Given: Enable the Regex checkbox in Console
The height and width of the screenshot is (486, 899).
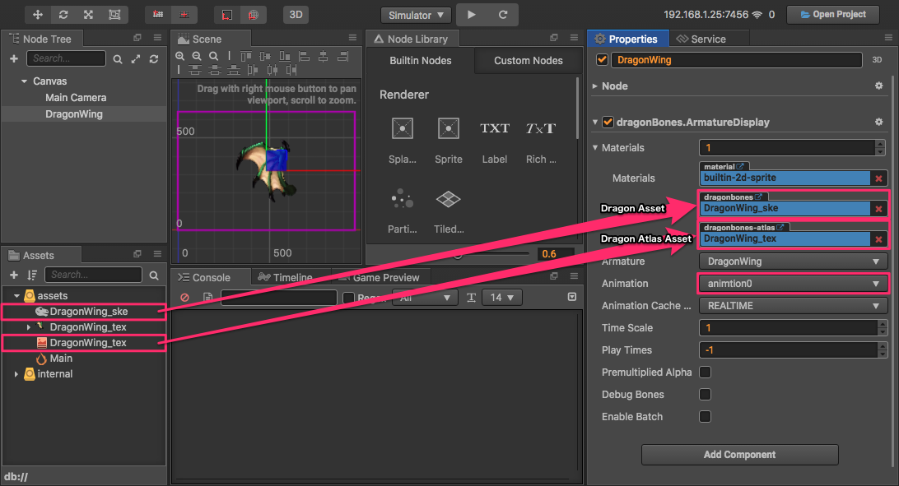Looking at the screenshot, I should (x=348, y=298).
